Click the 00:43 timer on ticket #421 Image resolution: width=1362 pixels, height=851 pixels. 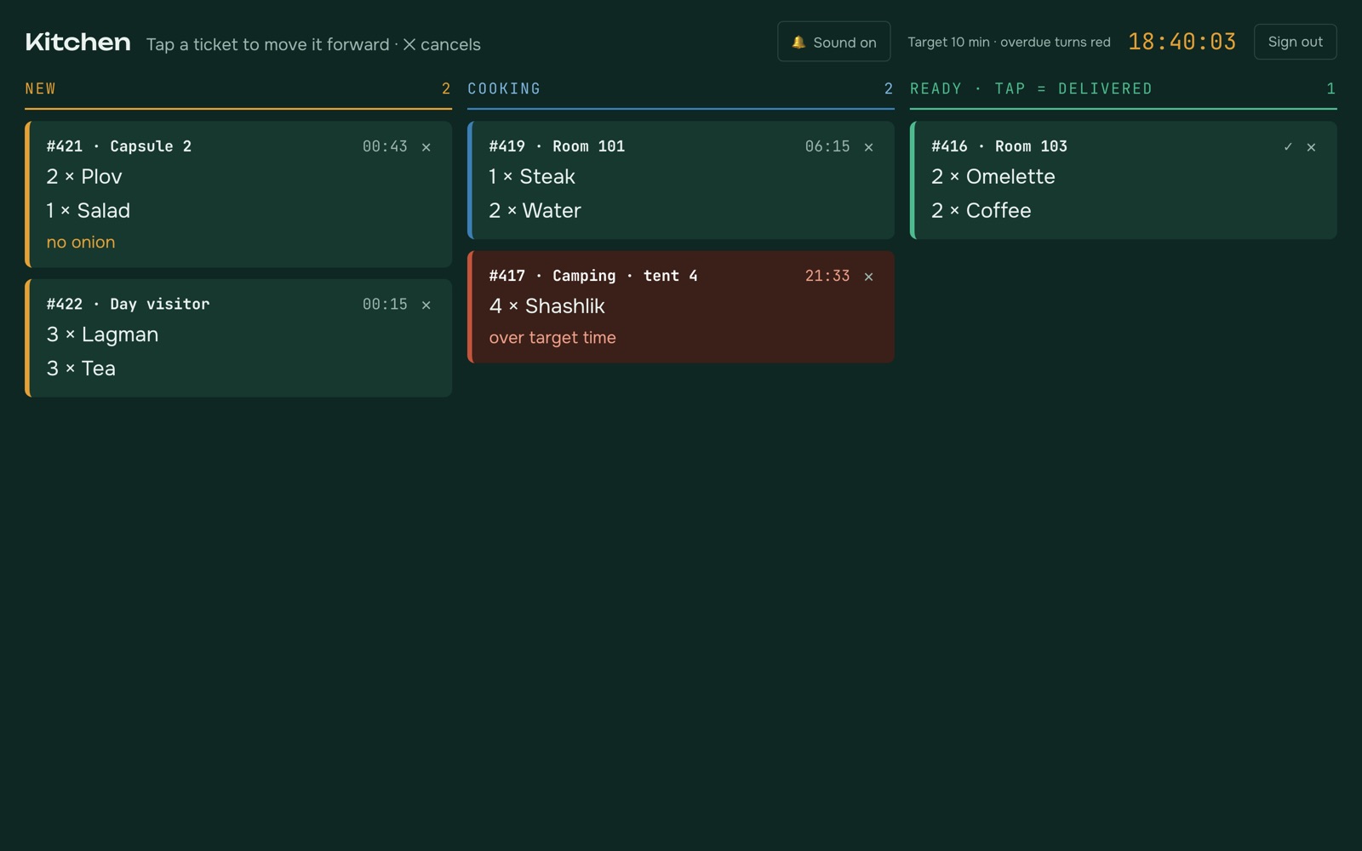click(385, 146)
